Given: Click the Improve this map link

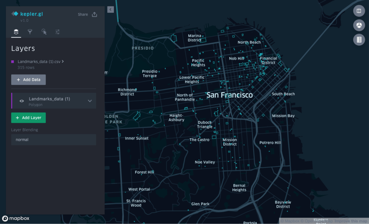Looking at the screenshot, I should click(x=351, y=221).
